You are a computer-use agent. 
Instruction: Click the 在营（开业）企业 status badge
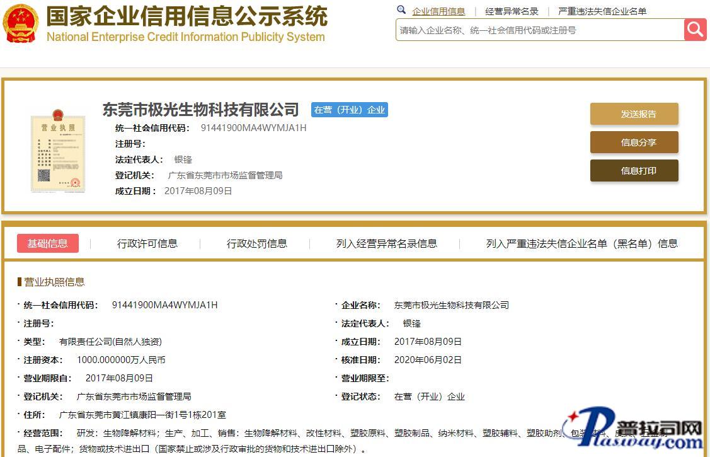coord(350,110)
